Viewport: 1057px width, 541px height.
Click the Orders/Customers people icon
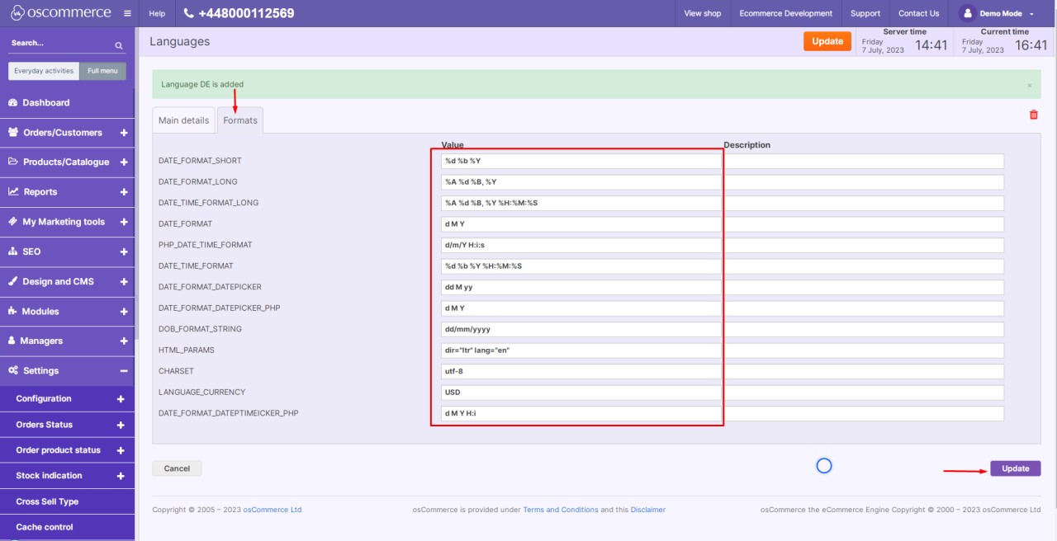pos(13,132)
